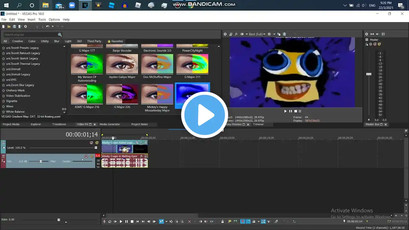Open the undo history dropdown arrow
Screen dimensions: 409x230
coord(52,27)
